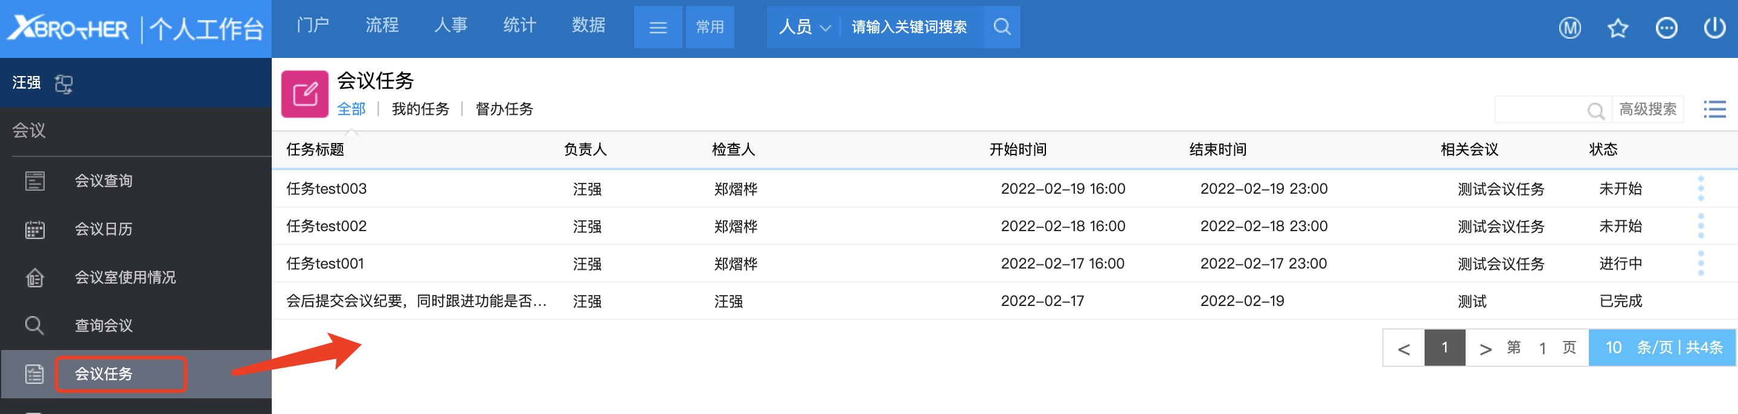Select 会议日历 in the sidebar

(103, 229)
